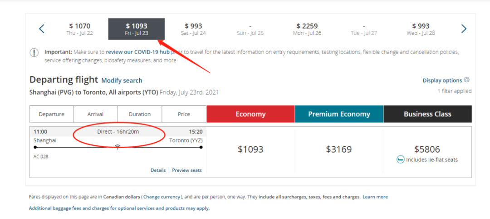Select Sat Jul 24 $993 date
490x219 pixels.
tap(193, 29)
